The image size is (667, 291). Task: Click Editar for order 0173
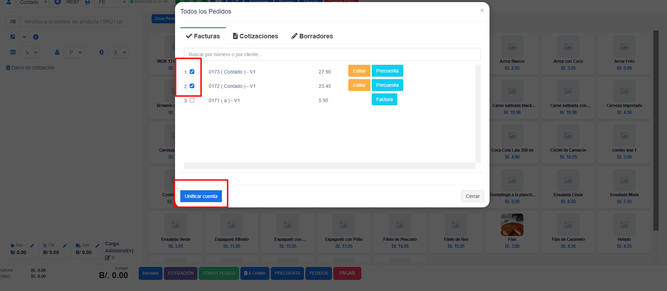coord(359,71)
